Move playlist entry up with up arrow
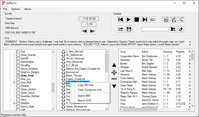The width and height of the screenshot is (199, 117). [114, 65]
